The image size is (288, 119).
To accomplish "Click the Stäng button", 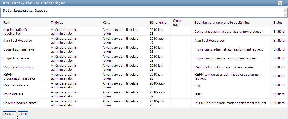I will 23,114.
